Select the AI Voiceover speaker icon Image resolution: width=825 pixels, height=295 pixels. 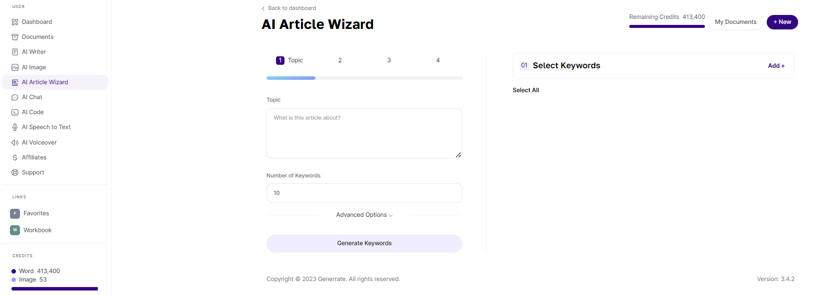[15, 143]
